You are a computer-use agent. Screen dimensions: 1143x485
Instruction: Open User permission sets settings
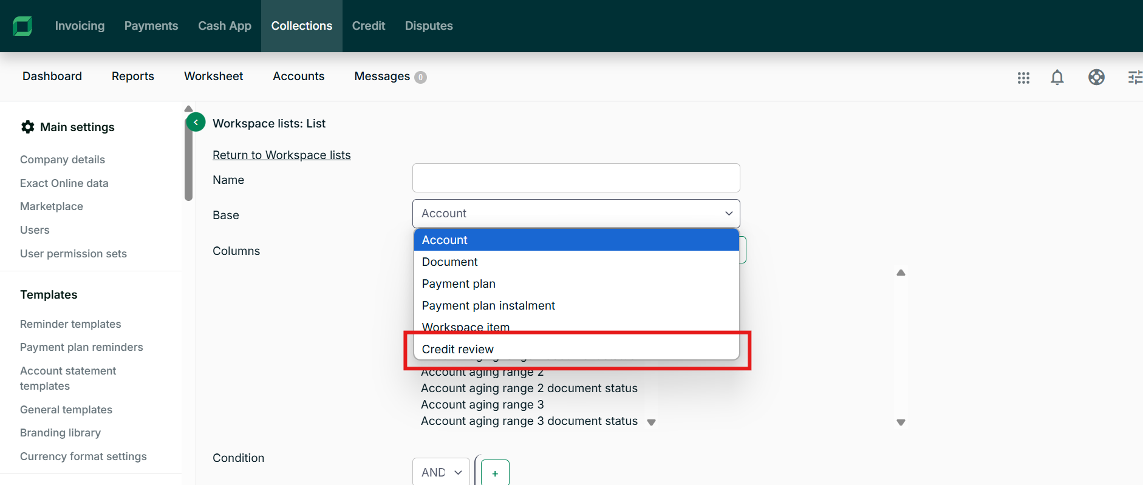(73, 254)
